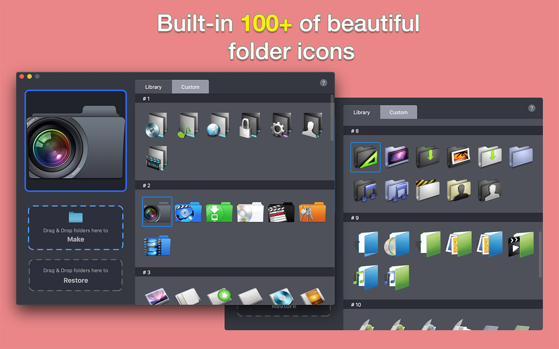Pick the white DVD folder icon
Image resolution: width=559 pixels, height=349 pixels.
click(250, 212)
